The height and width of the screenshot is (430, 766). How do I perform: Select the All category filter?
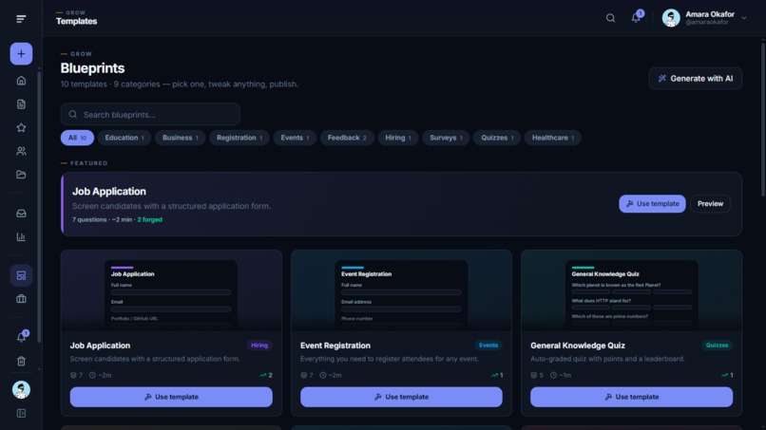tap(77, 138)
